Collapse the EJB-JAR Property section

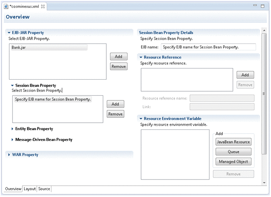tap(9, 32)
